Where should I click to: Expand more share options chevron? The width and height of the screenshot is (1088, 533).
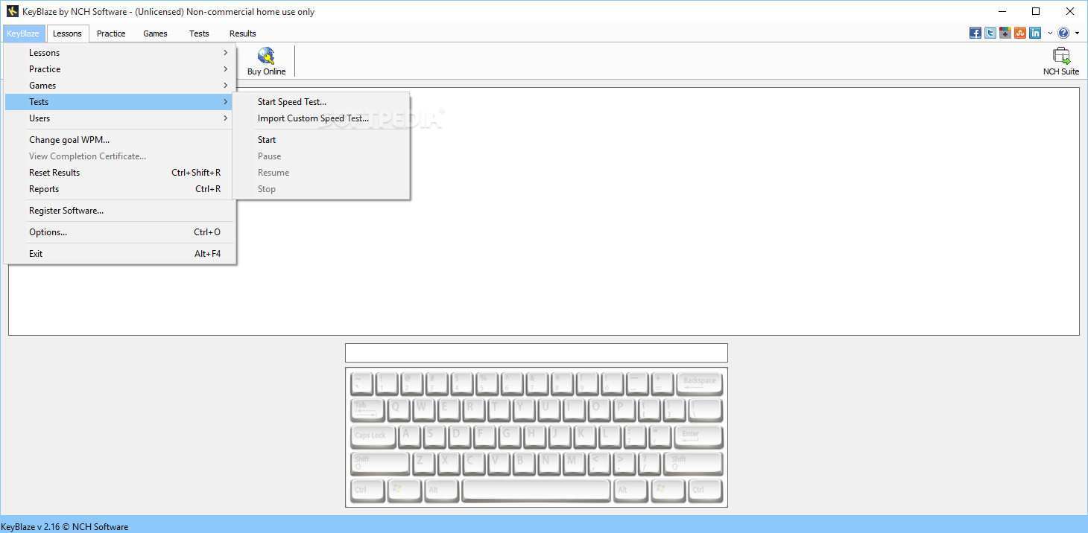[x=1050, y=33]
